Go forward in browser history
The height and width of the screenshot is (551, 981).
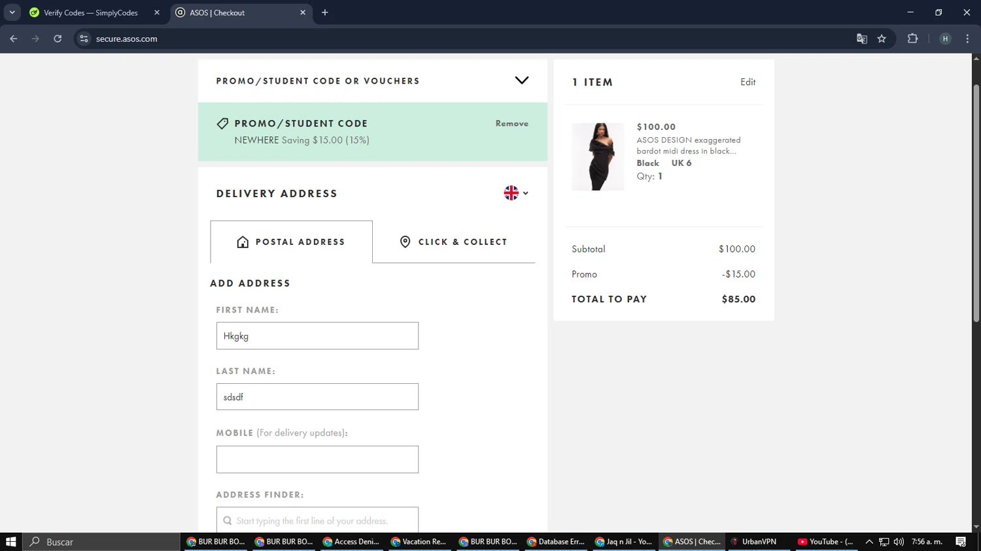35,39
